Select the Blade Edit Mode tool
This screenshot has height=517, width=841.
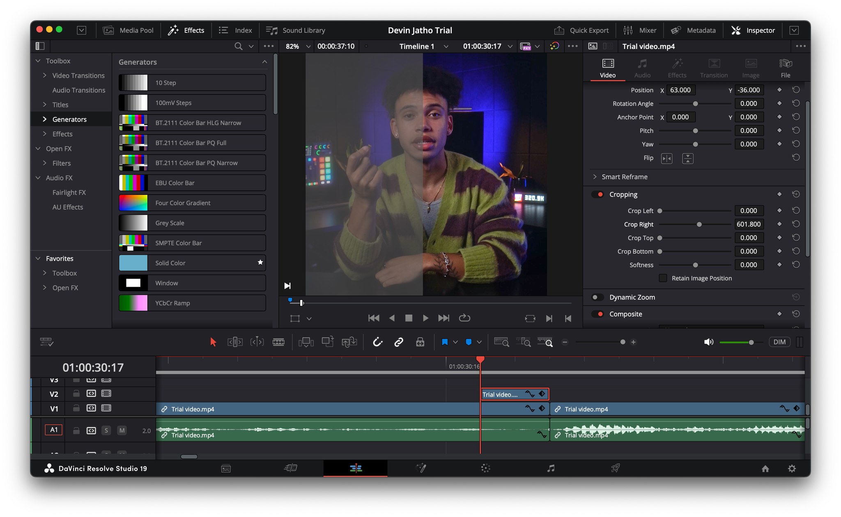278,342
